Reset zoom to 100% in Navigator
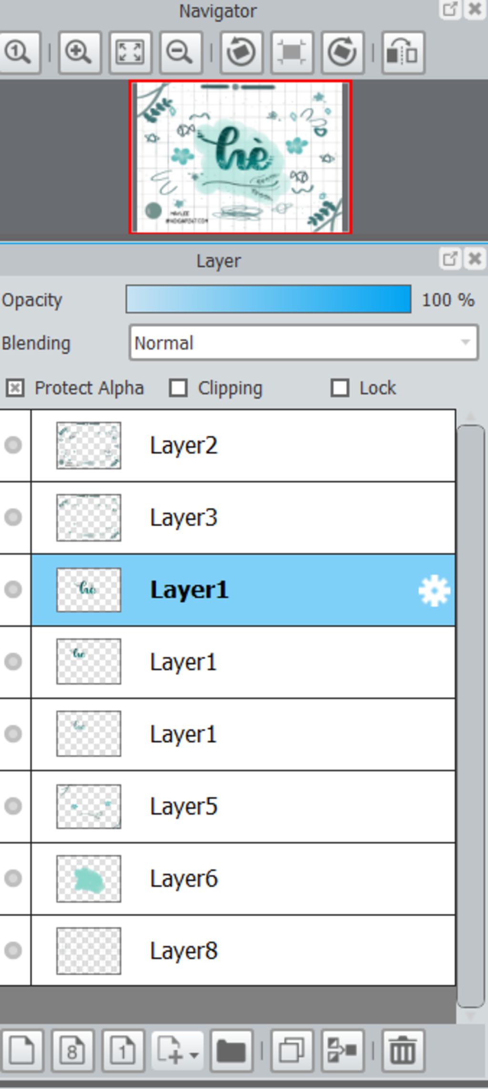The height and width of the screenshot is (1089, 488). (19, 52)
